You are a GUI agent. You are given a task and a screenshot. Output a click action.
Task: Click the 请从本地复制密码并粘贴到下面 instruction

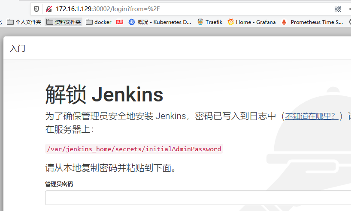click(x=111, y=168)
